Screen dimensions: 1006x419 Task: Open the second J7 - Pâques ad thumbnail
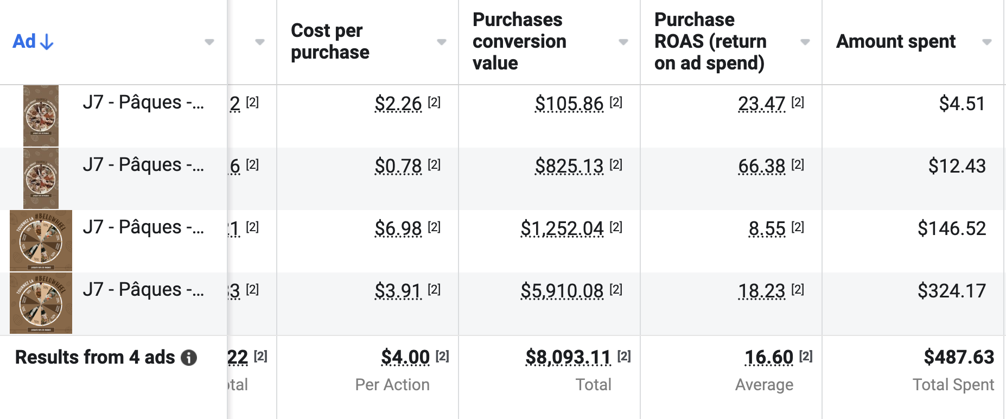tap(41, 178)
